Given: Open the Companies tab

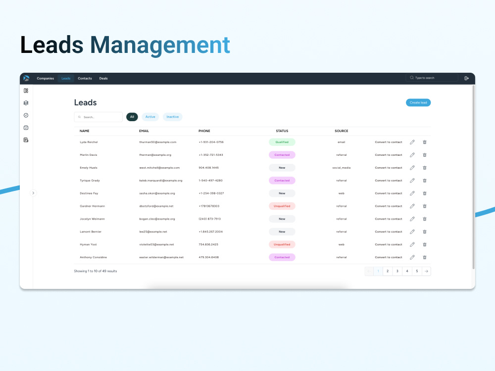Looking at the screenshot, I should (46, 79).
